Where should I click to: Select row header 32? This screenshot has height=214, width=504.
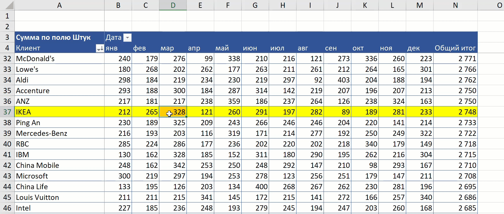point(7,59)
